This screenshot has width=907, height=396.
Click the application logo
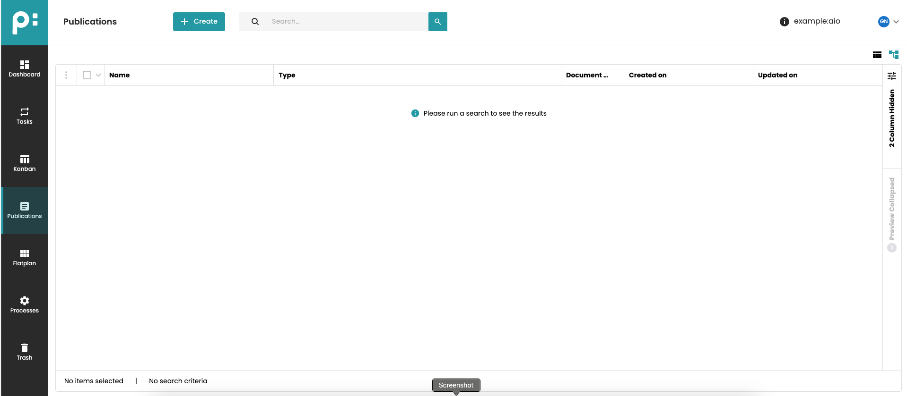point(25,22)
